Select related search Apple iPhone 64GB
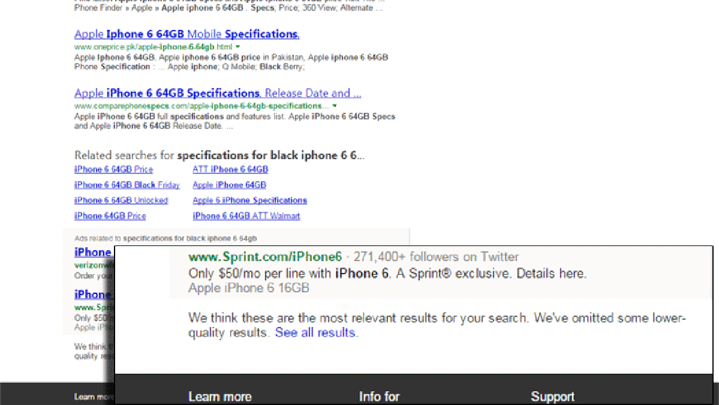This screenshot has width=719, height=405. pos(229,185)
